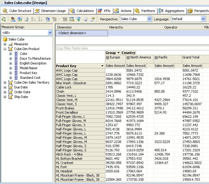Click the Sales Cube root cube icon
The height and width of the screenshot is (184, 209).
coord(5,39)
